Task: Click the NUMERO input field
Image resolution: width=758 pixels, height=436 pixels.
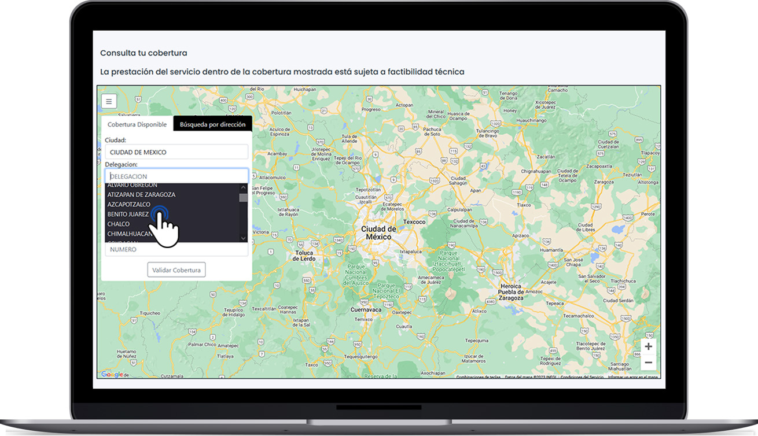Action: 176,249
